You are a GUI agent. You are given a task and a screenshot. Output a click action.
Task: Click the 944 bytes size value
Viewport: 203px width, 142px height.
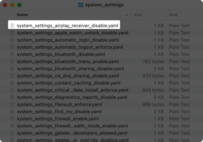[153, 90]
